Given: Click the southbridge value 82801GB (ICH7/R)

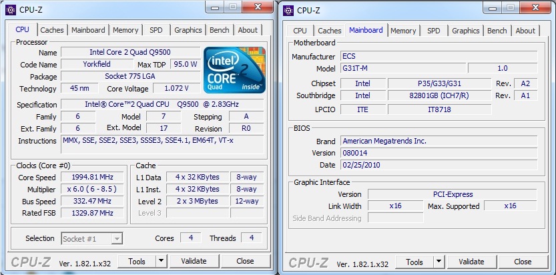Looking at the screenshot, I should point(439,95).
